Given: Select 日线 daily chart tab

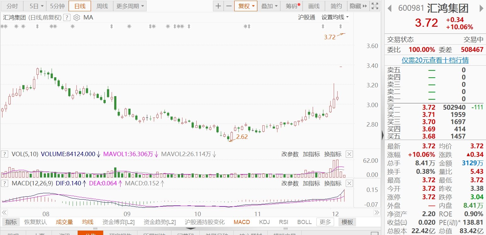Looking at the screenshot, I should pyautogui.click(x=80, y=6).
